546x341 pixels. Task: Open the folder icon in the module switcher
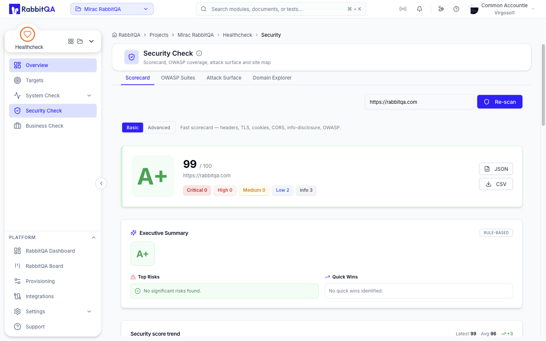pos(80,41)
